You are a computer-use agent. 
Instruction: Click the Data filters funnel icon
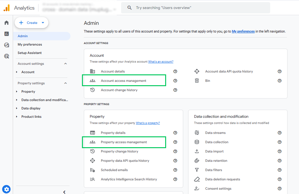point(197,170)
